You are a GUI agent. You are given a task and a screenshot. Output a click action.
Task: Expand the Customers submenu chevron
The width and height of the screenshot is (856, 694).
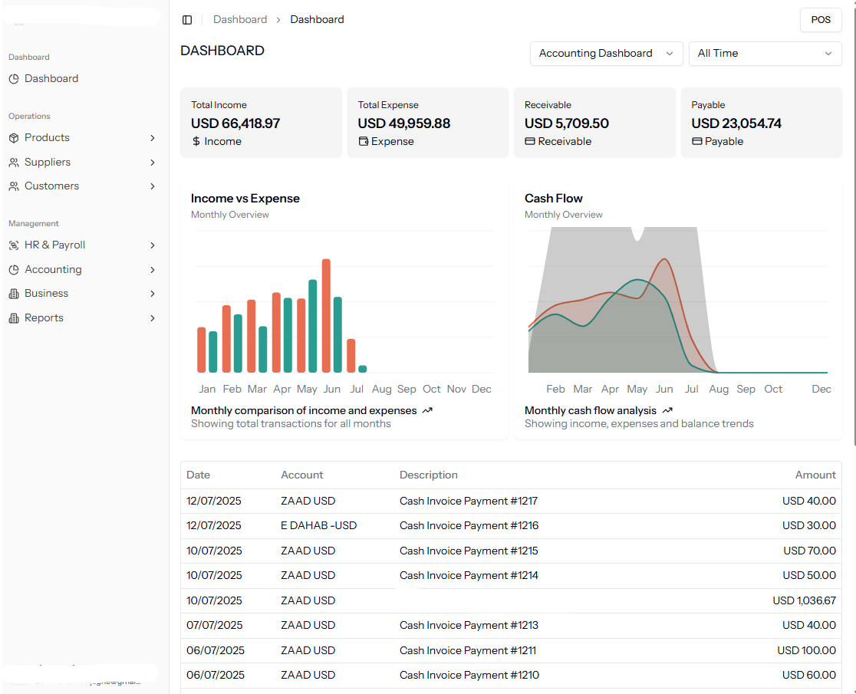[x=153, y=186]
